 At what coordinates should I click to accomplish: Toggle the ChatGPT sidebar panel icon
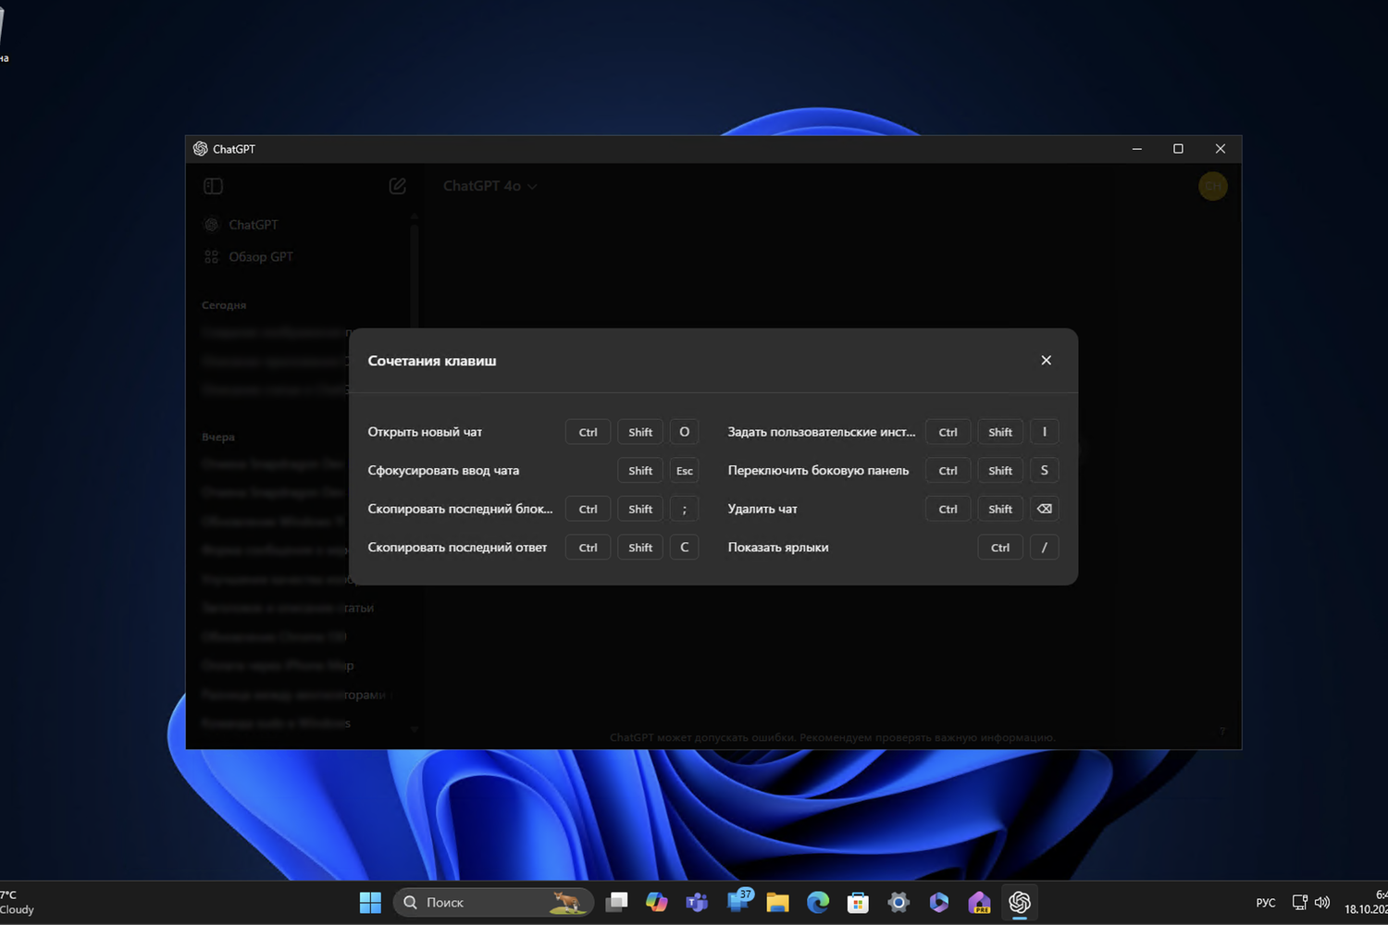213,186
